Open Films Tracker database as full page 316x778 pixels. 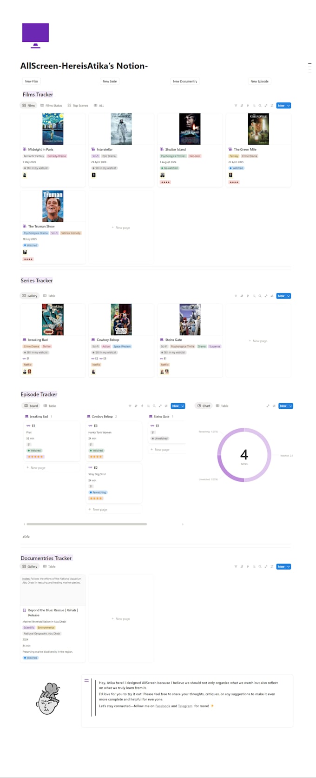[266, 106]
